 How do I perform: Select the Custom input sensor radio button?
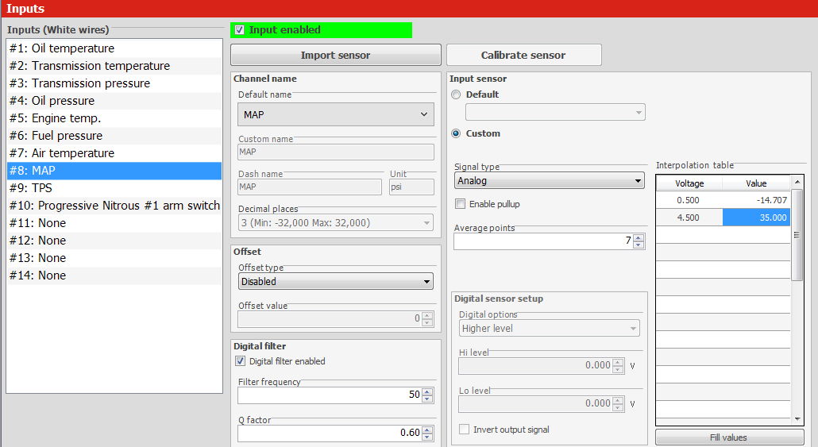point(456,133)
